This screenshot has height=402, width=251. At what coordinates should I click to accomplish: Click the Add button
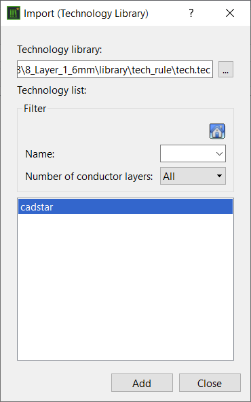[x=142, y=383]
